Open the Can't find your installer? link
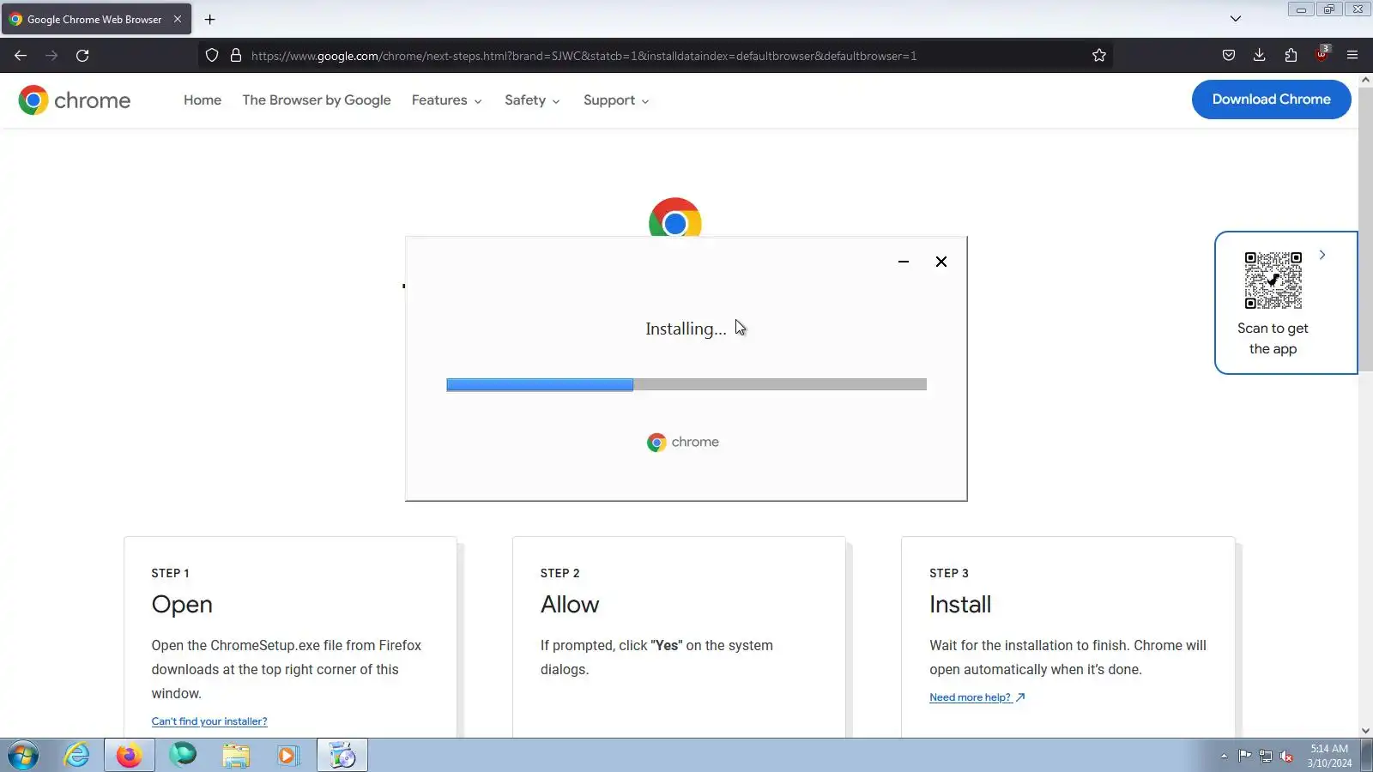The height and width of the screenshot is (772, 1373). [x=209, y=721]
